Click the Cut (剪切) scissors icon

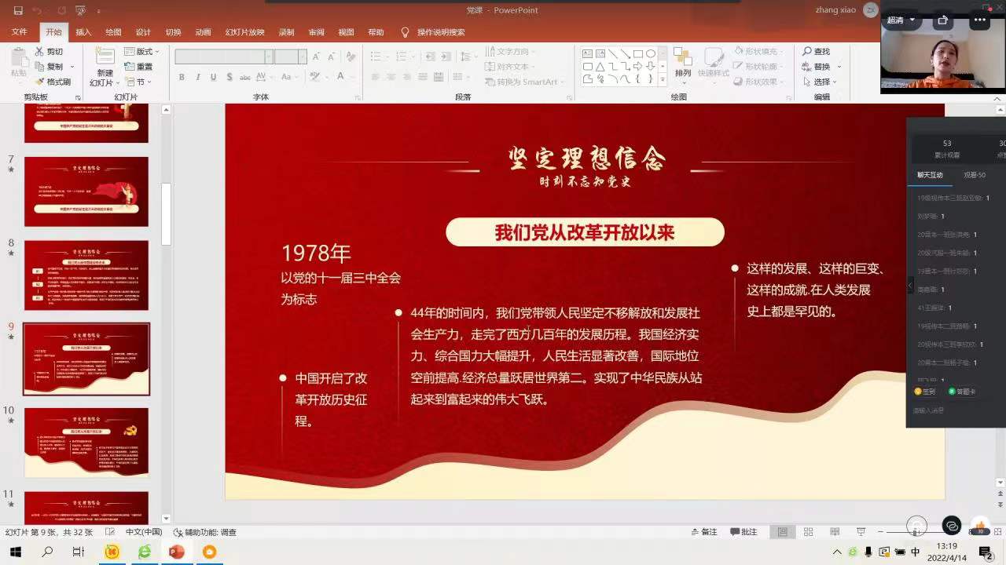[x=39, y=52]
